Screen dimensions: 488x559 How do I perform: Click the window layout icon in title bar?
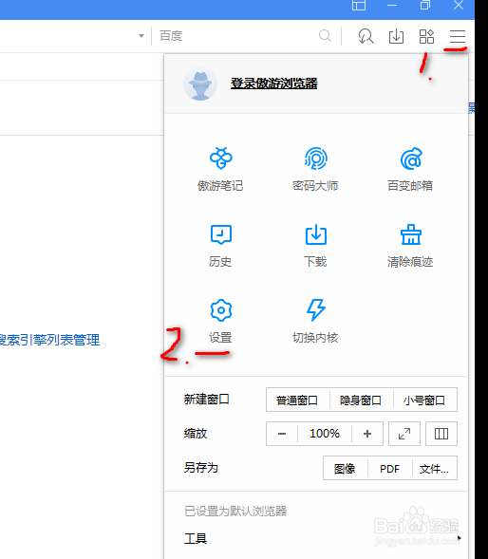(x=359, y=5)
